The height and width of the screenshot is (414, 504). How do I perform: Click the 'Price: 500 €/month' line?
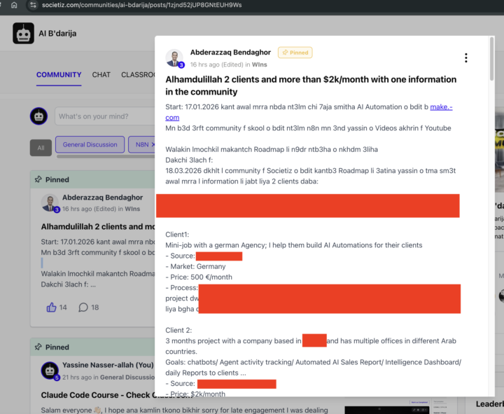199,277
